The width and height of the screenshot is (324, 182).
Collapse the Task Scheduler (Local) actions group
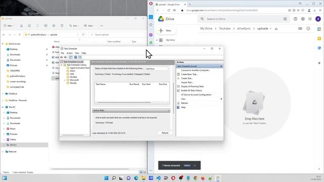point(221,66)
